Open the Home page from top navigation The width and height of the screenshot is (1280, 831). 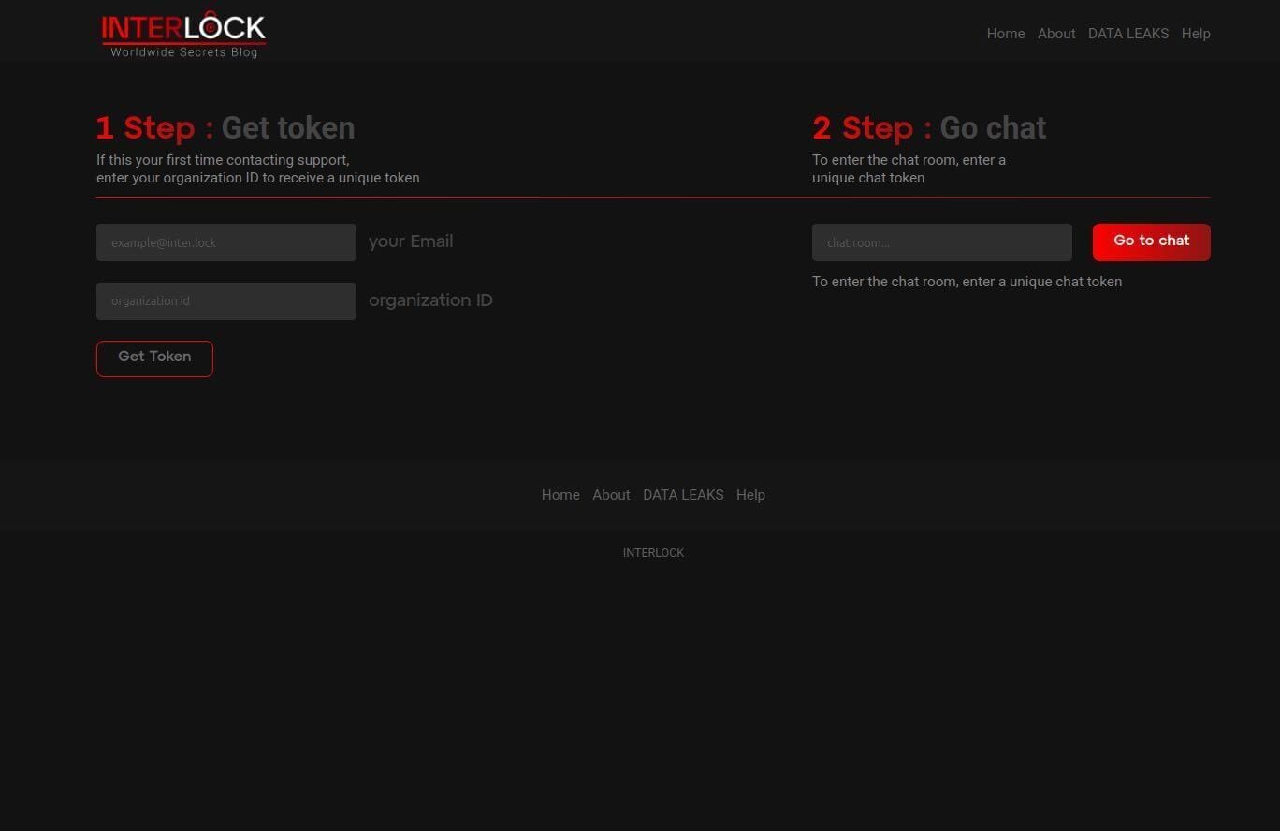pos(1006,34)
